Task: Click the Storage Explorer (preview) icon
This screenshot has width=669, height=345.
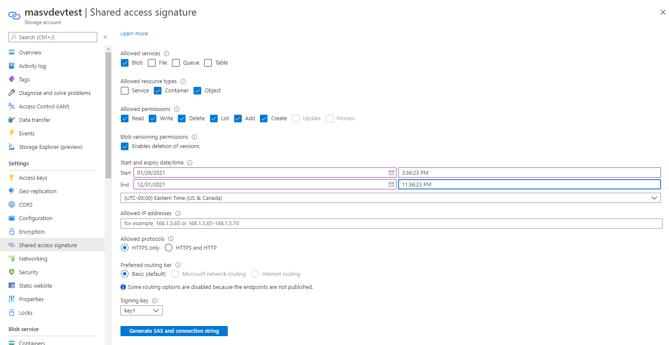Action: tap(12, 147)
